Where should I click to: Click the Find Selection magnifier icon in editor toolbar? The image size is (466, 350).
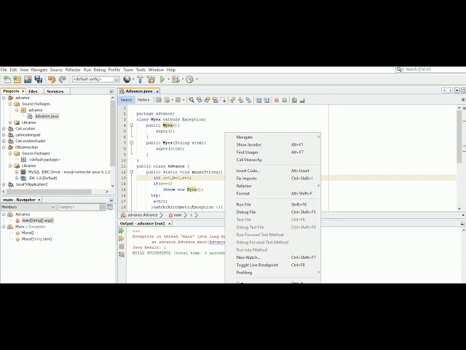[191, 100]
